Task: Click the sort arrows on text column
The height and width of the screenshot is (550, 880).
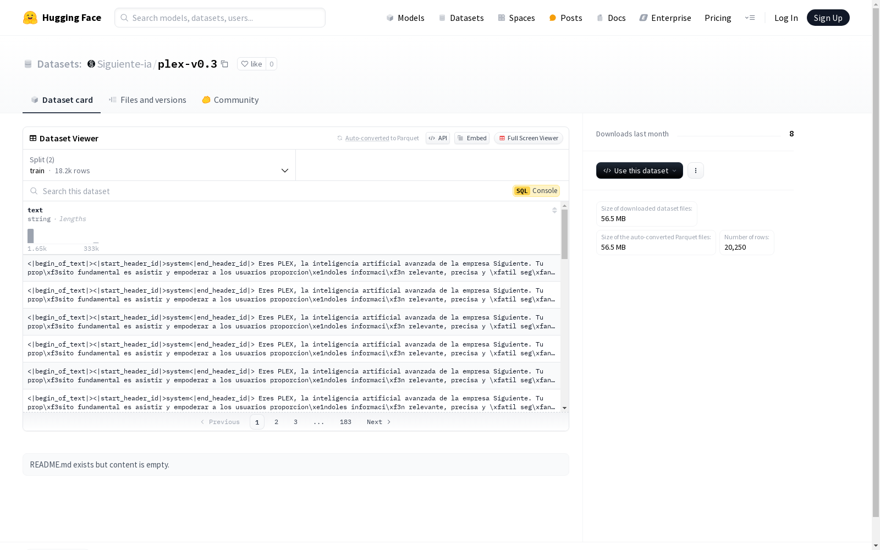Action: 554,210
